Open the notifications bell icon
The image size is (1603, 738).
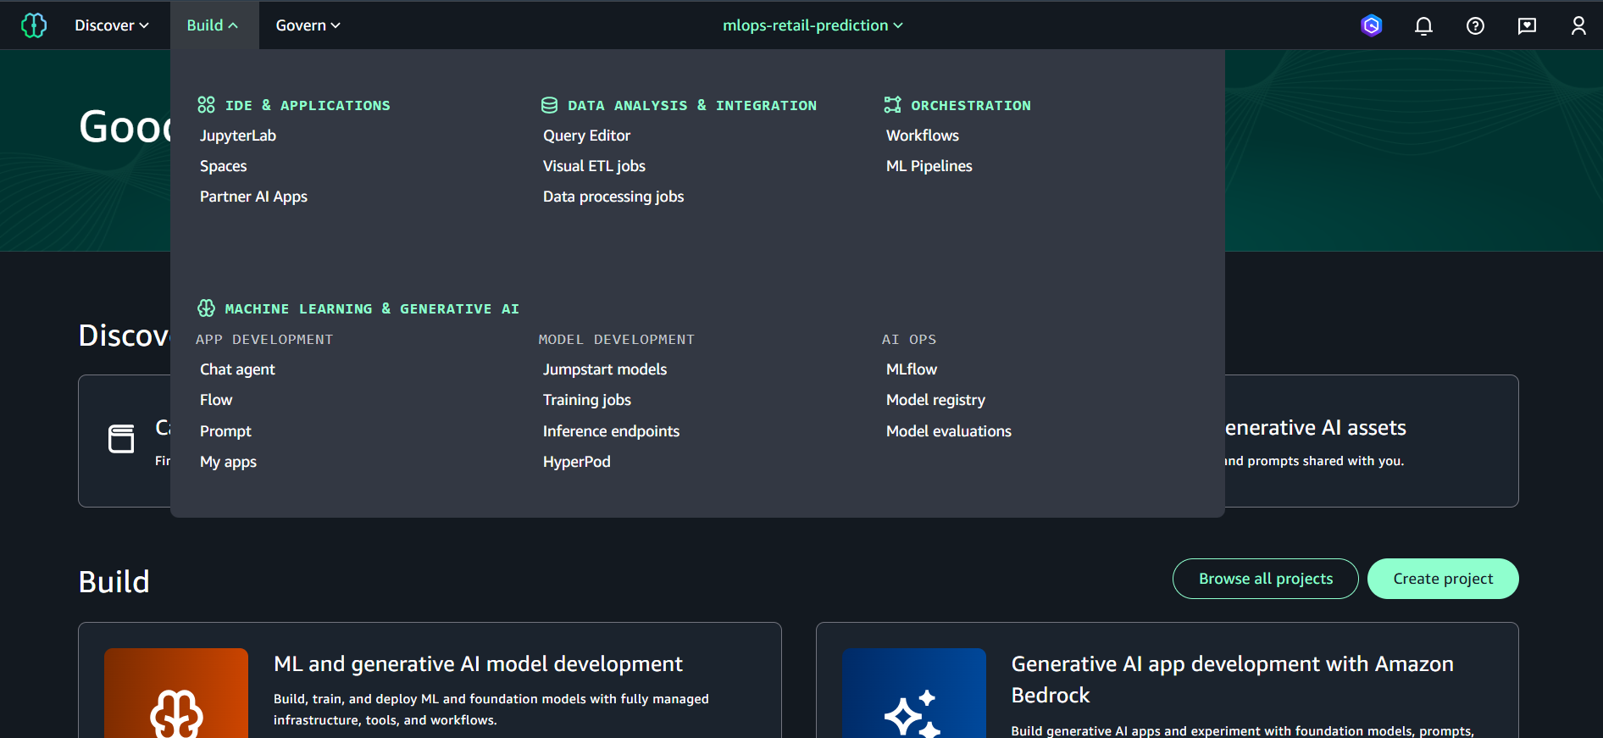[x=1423, y=26]
